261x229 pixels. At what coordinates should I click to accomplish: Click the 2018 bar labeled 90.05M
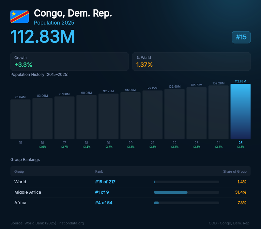(86, 117)
